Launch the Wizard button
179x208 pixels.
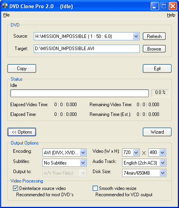tap(157, 132)
